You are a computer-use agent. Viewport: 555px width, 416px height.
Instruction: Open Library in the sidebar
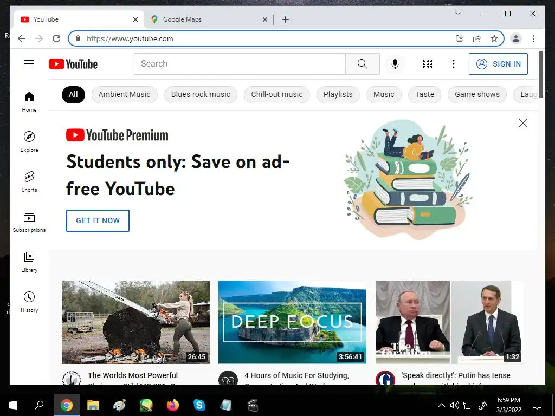pos(29,262)
